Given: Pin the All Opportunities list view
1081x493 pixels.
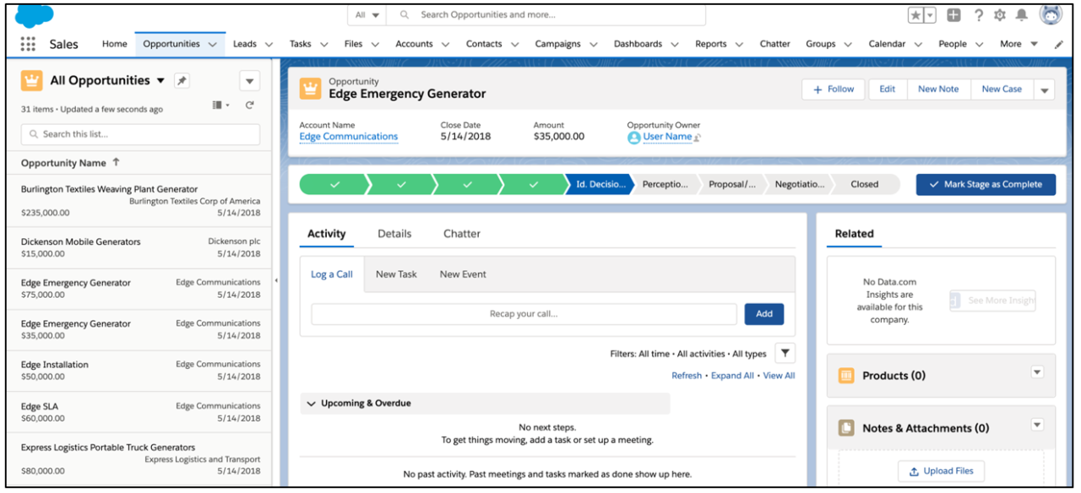Looking at the screenshot, I should tap(183, 80).
